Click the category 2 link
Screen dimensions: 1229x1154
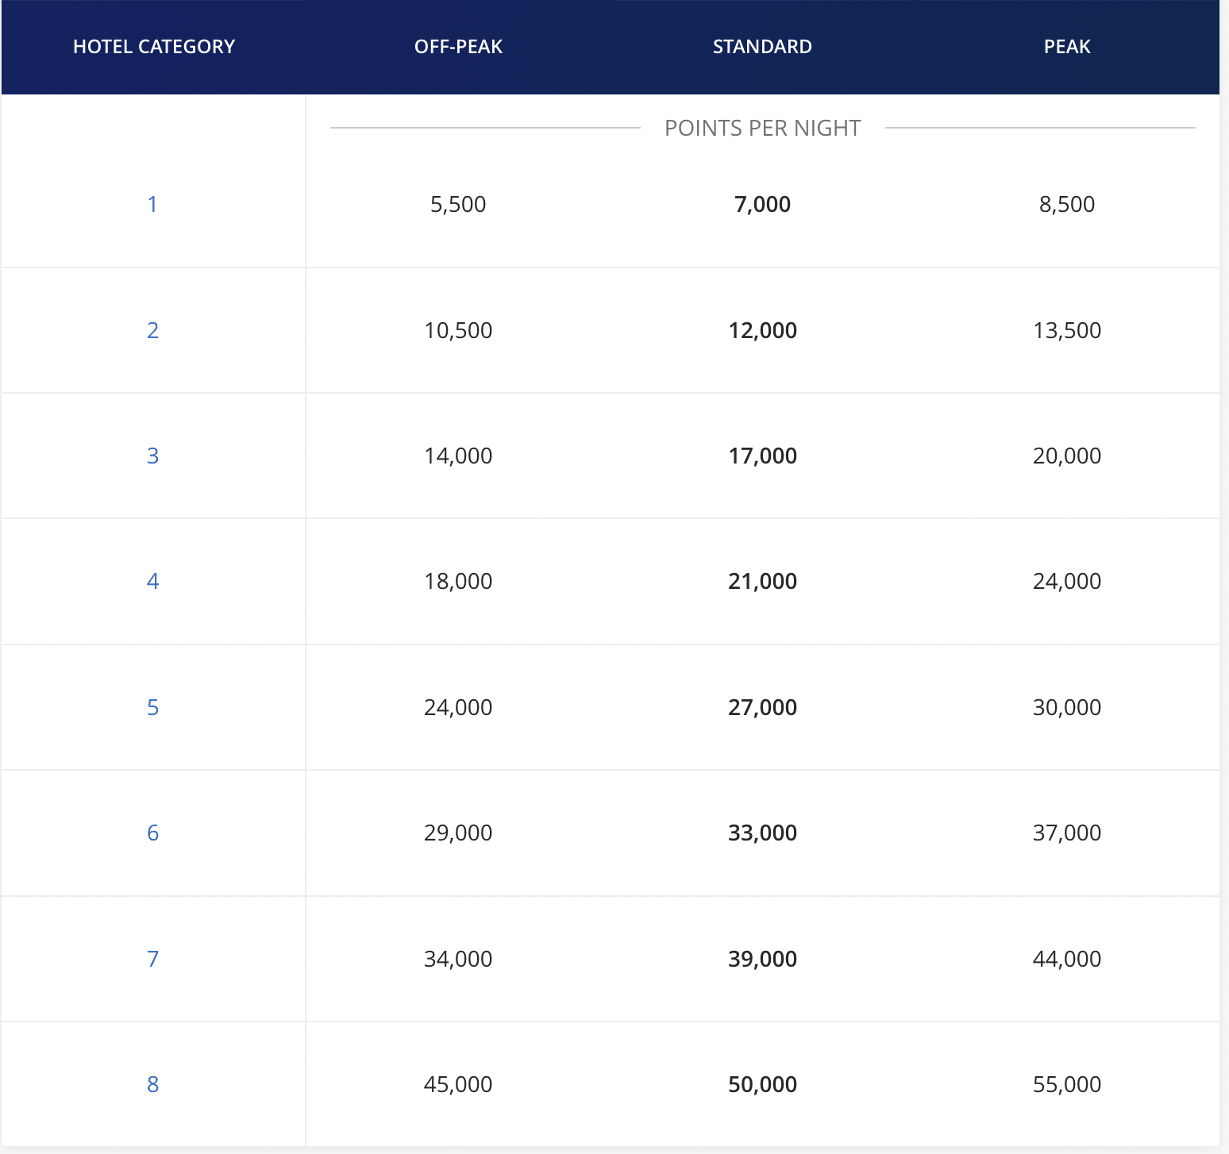(x=152, y=330)
